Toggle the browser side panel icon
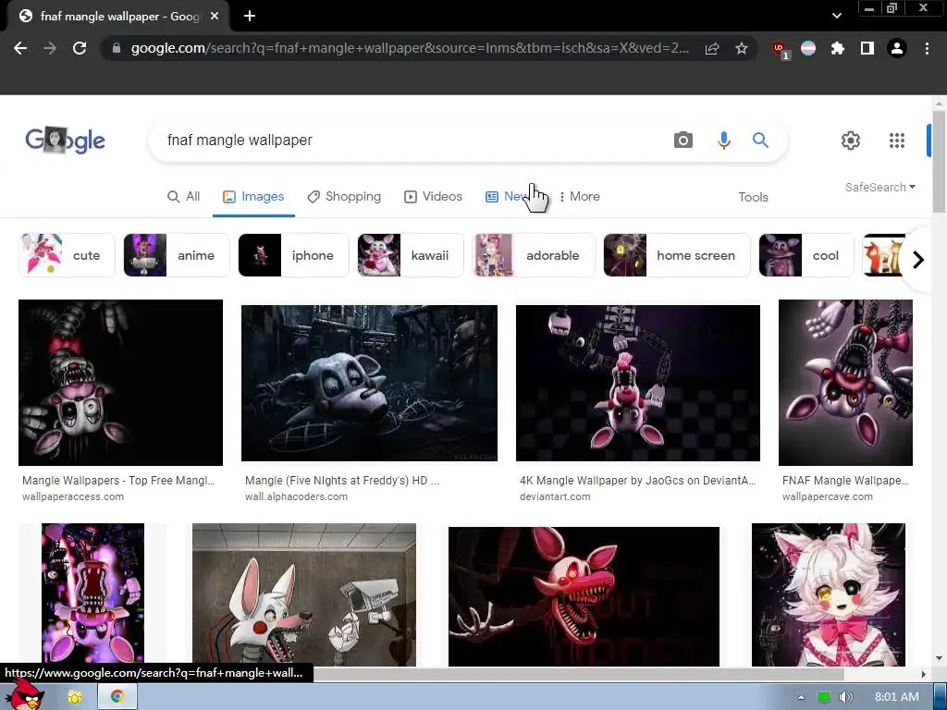 [x=867, y=48]
